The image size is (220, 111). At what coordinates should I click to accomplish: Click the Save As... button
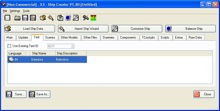pos(39,94)
